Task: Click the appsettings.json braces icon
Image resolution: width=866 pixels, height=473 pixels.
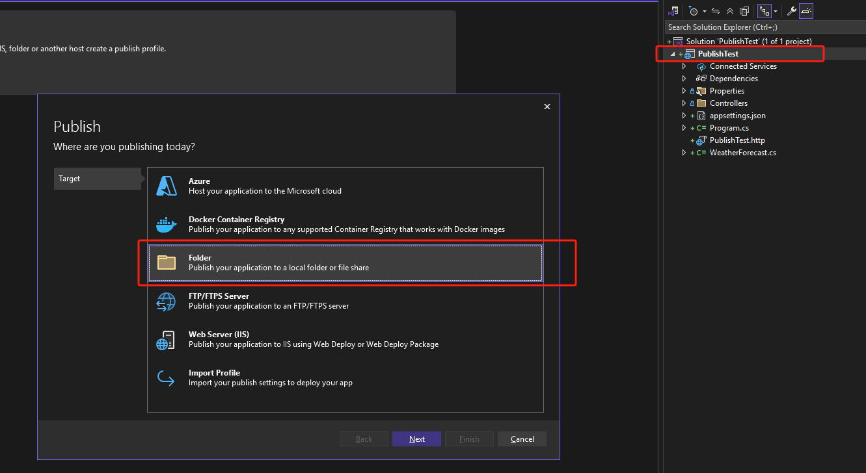Action: coord(701,116)
